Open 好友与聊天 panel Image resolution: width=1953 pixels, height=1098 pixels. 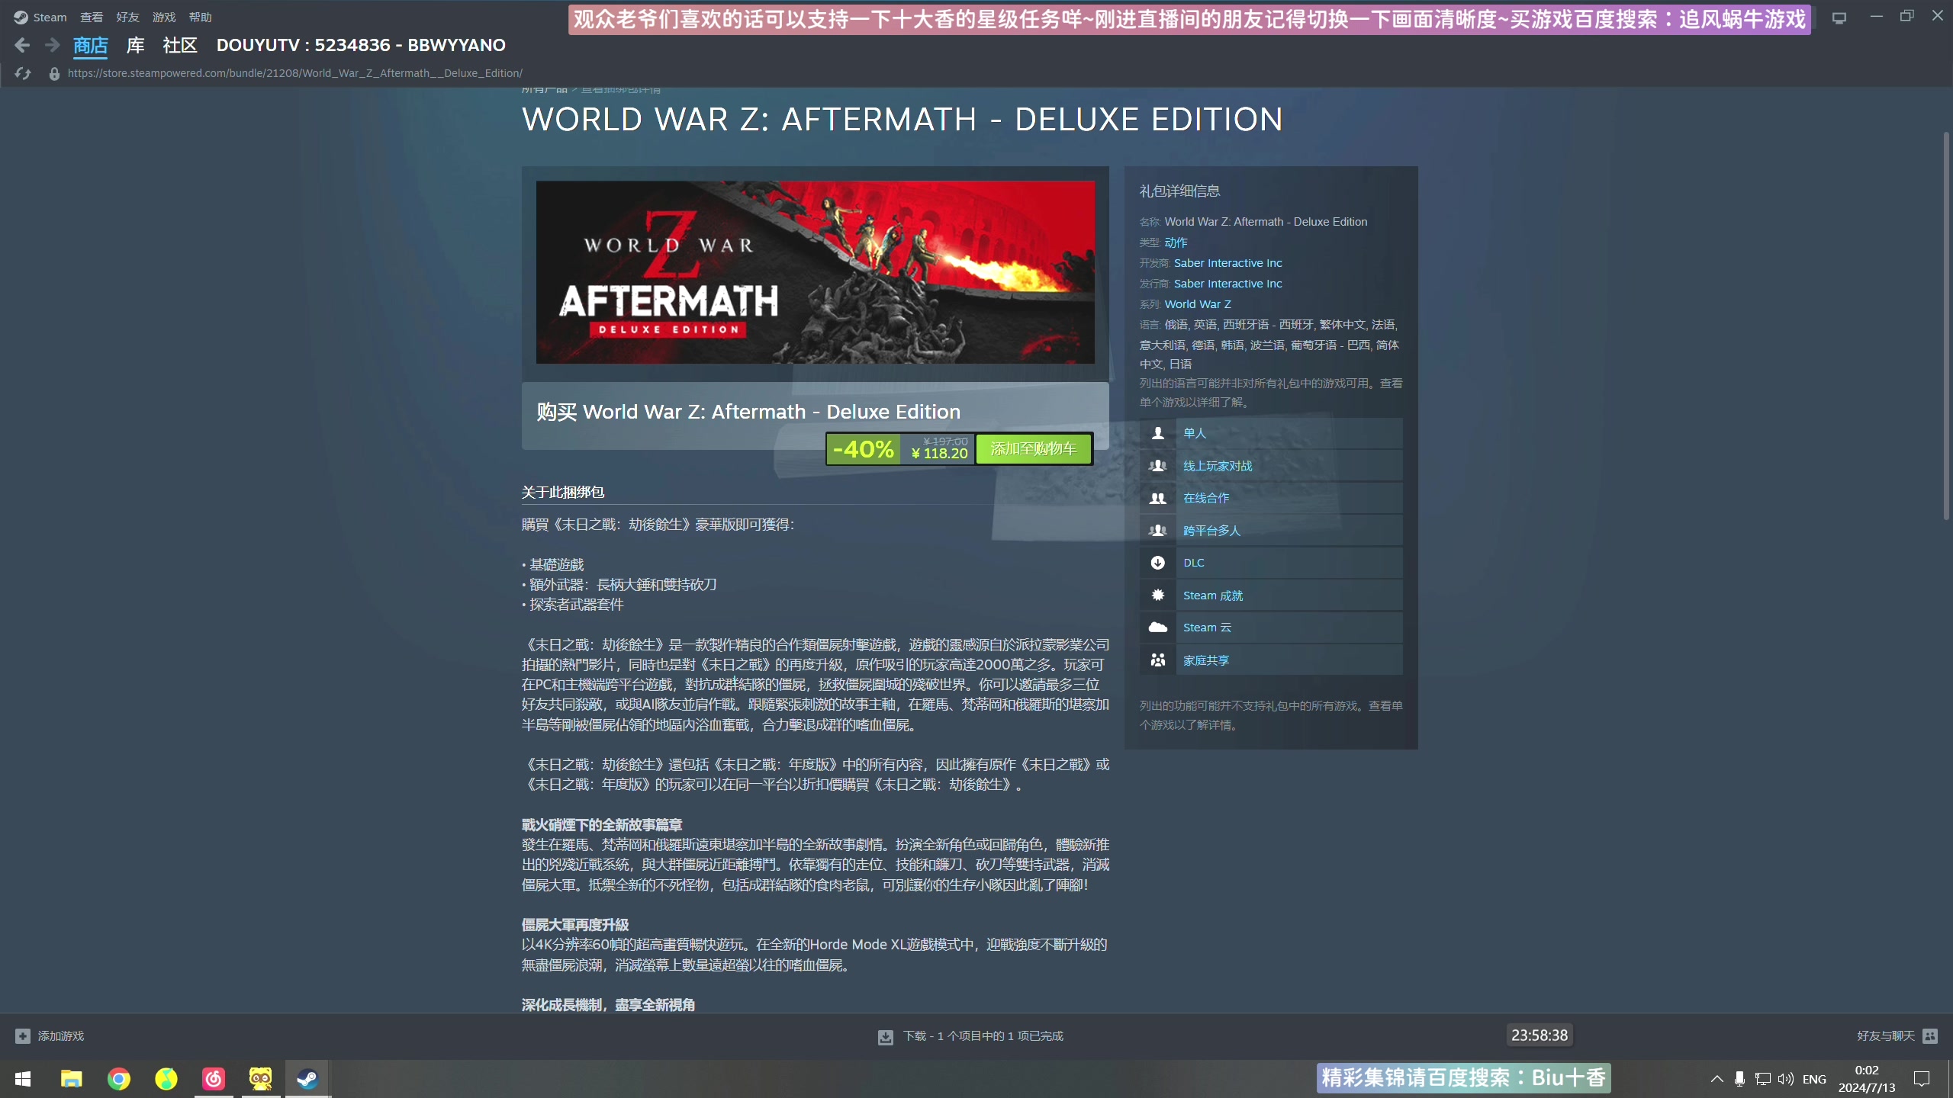tap(1886, 1036)
